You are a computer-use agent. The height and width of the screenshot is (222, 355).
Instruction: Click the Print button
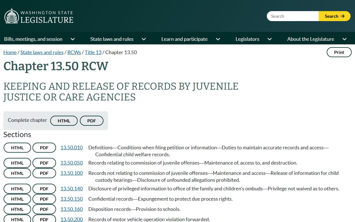(339, 52)
